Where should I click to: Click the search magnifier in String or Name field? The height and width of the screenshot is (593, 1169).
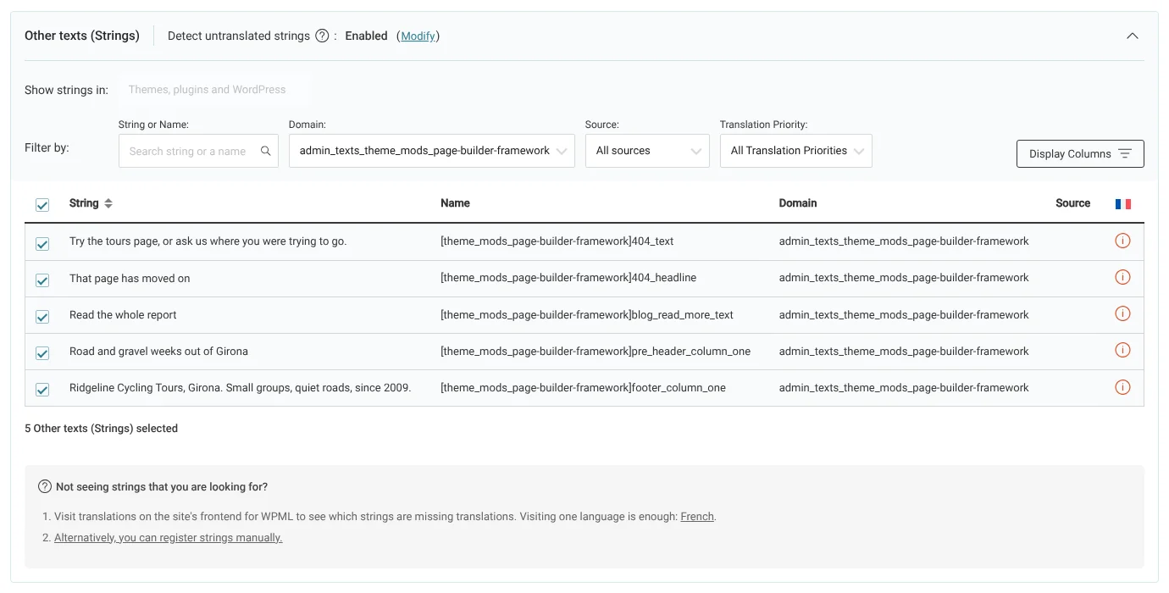(x=265, y=151)
